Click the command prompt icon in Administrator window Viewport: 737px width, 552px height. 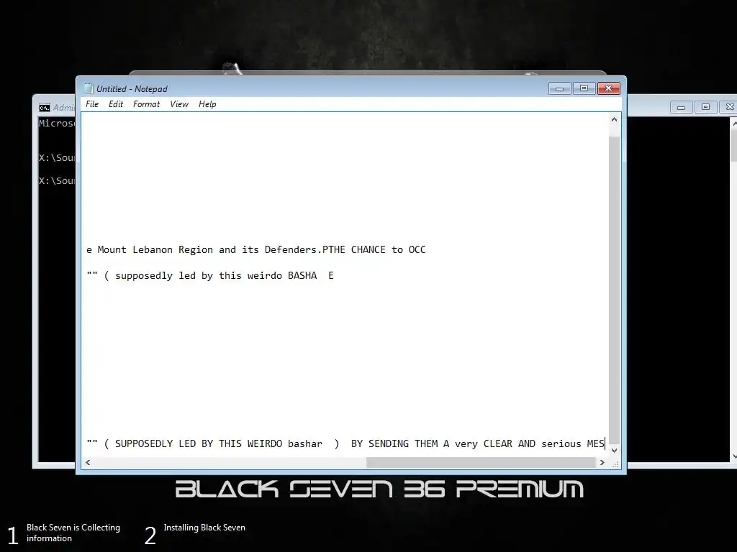click(x=44, y=108)
